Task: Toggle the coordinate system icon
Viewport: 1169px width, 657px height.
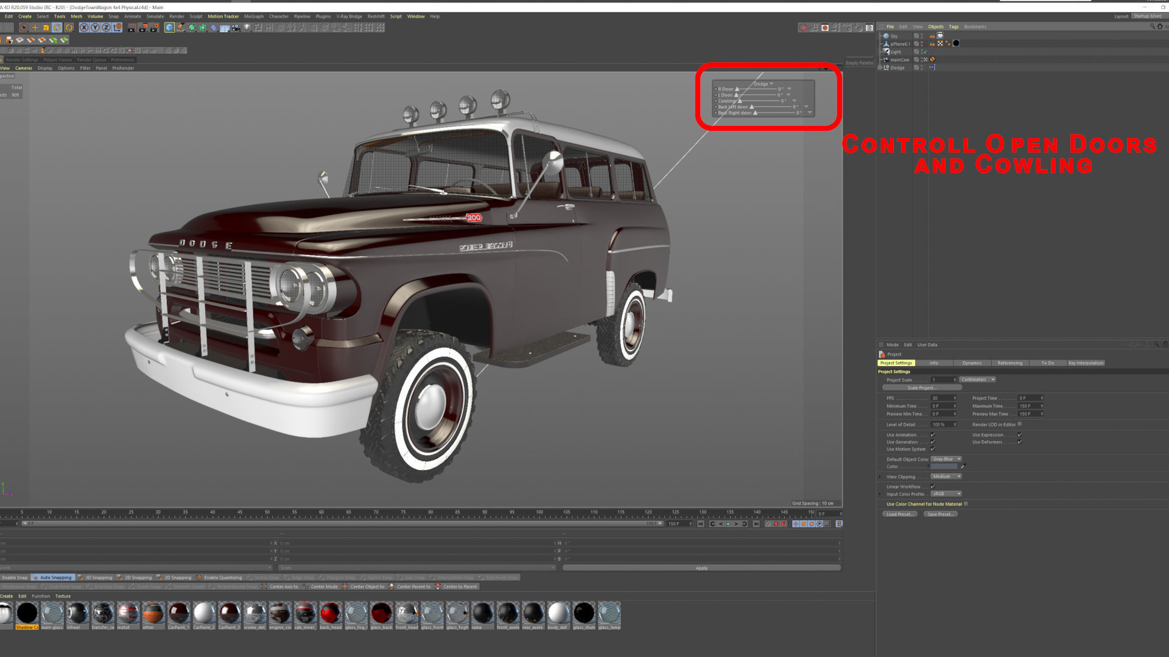Action: click(118, 27)
